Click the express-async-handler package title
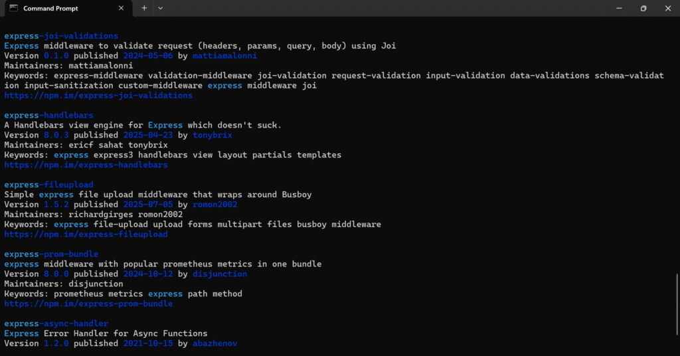 (x=56, y=323)
